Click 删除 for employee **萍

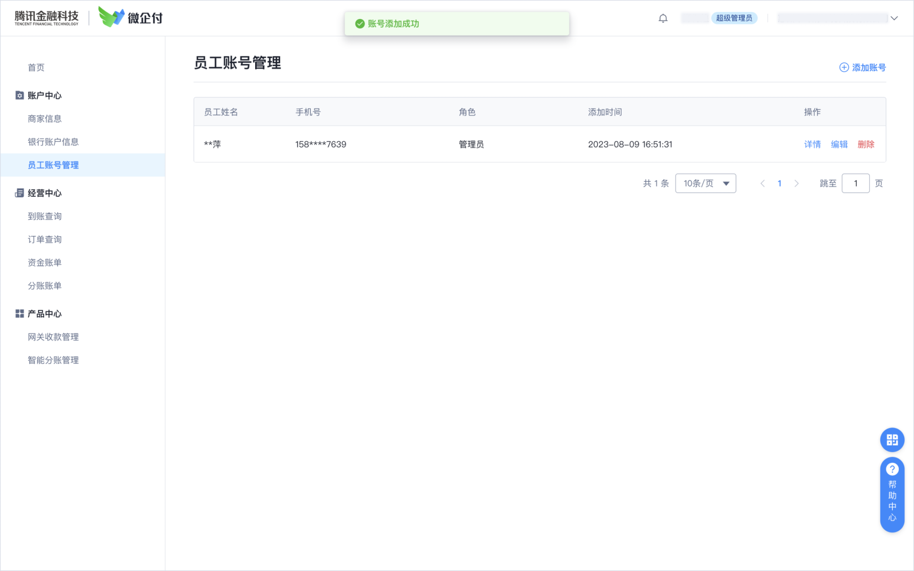(x=866, y=144)
